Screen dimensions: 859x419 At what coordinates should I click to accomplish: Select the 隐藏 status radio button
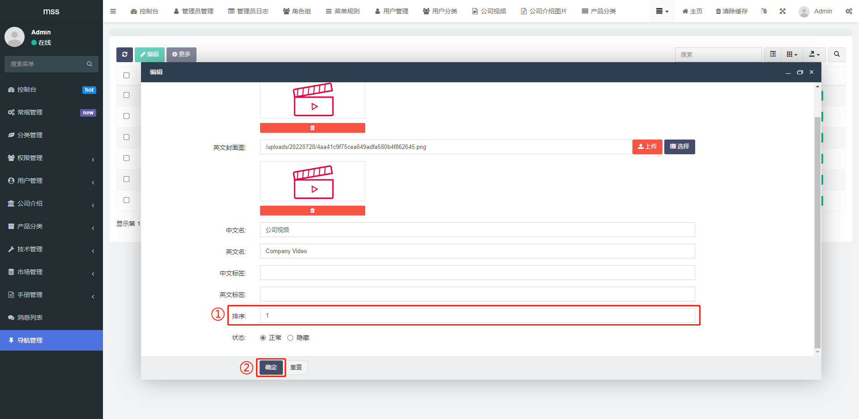291,338
